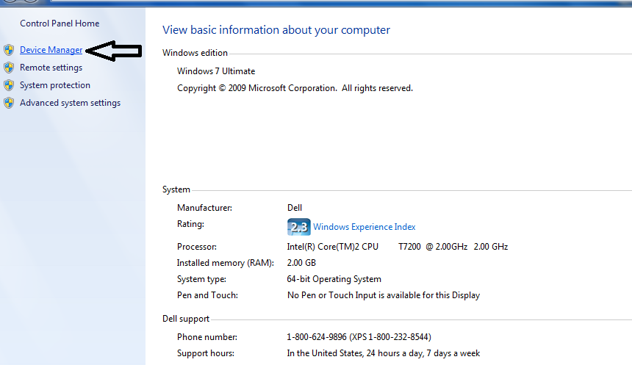Screen dimensions: 632x365
Task: Click the Processor: label
Action: point(197,247)
